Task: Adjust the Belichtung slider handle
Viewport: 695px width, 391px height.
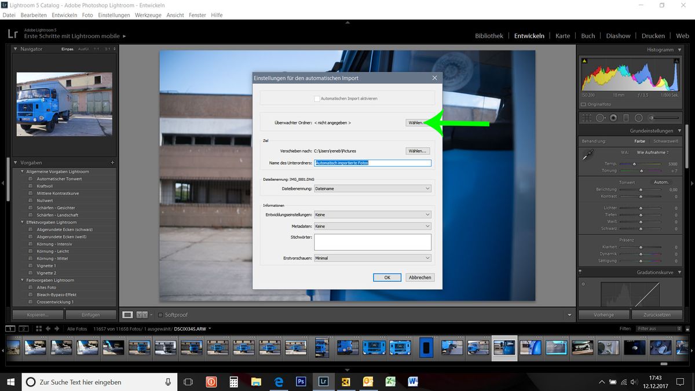Action: pyautogui.click(x=641, y=189)
